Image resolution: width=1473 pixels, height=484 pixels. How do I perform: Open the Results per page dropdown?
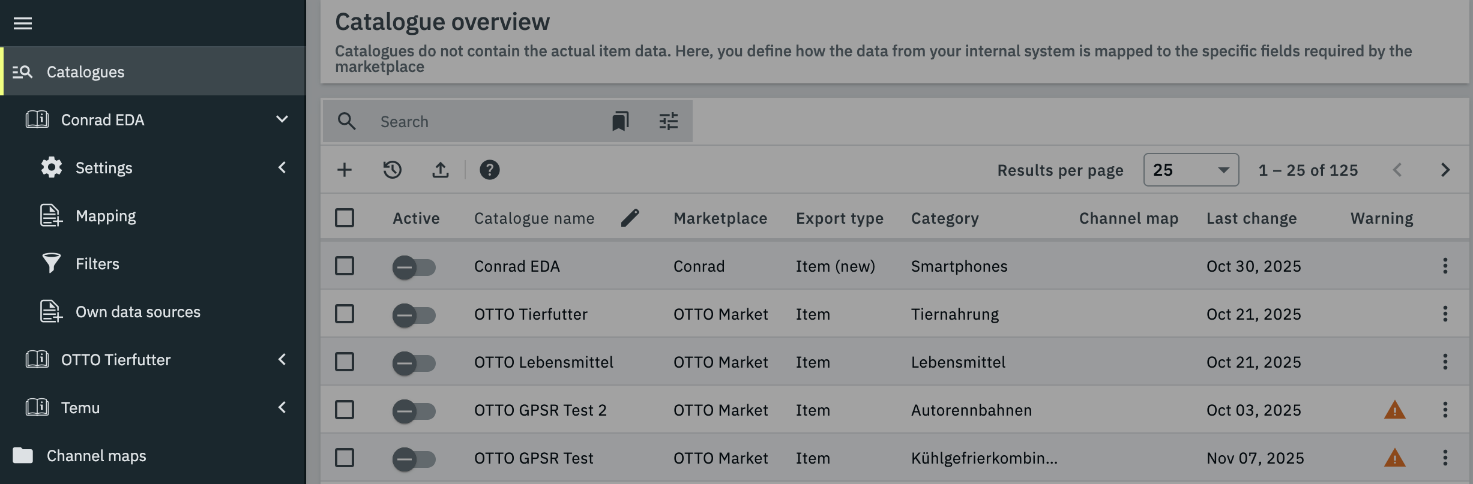point(1191,170)
